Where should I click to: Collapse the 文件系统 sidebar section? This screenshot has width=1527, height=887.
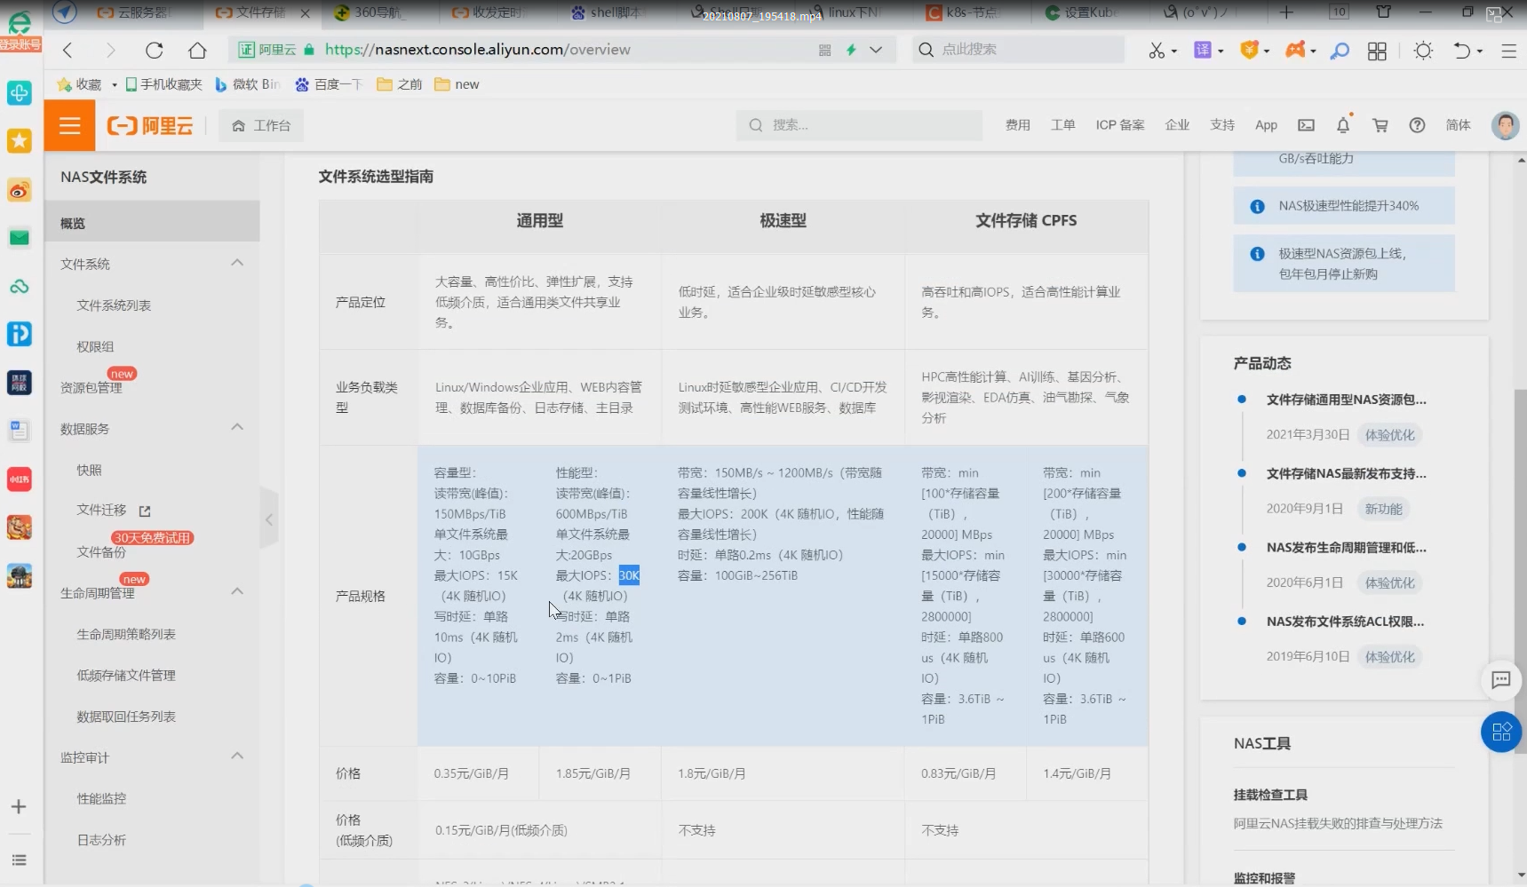(x=237, y=264)
